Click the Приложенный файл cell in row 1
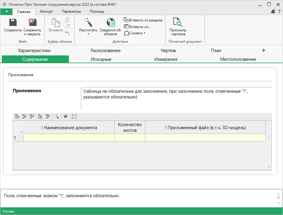283x215 pixels. [x=205, y=138]
